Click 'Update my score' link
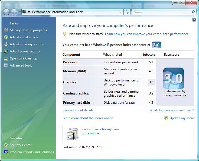Viewport: 199px width, 161px height. (182, 118)
